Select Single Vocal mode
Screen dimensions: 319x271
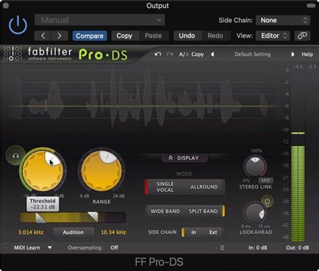tap(165, 187)
